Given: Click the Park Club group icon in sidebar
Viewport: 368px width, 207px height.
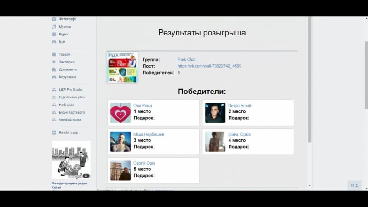Looking at the screenshot, I should click(54, 104).
